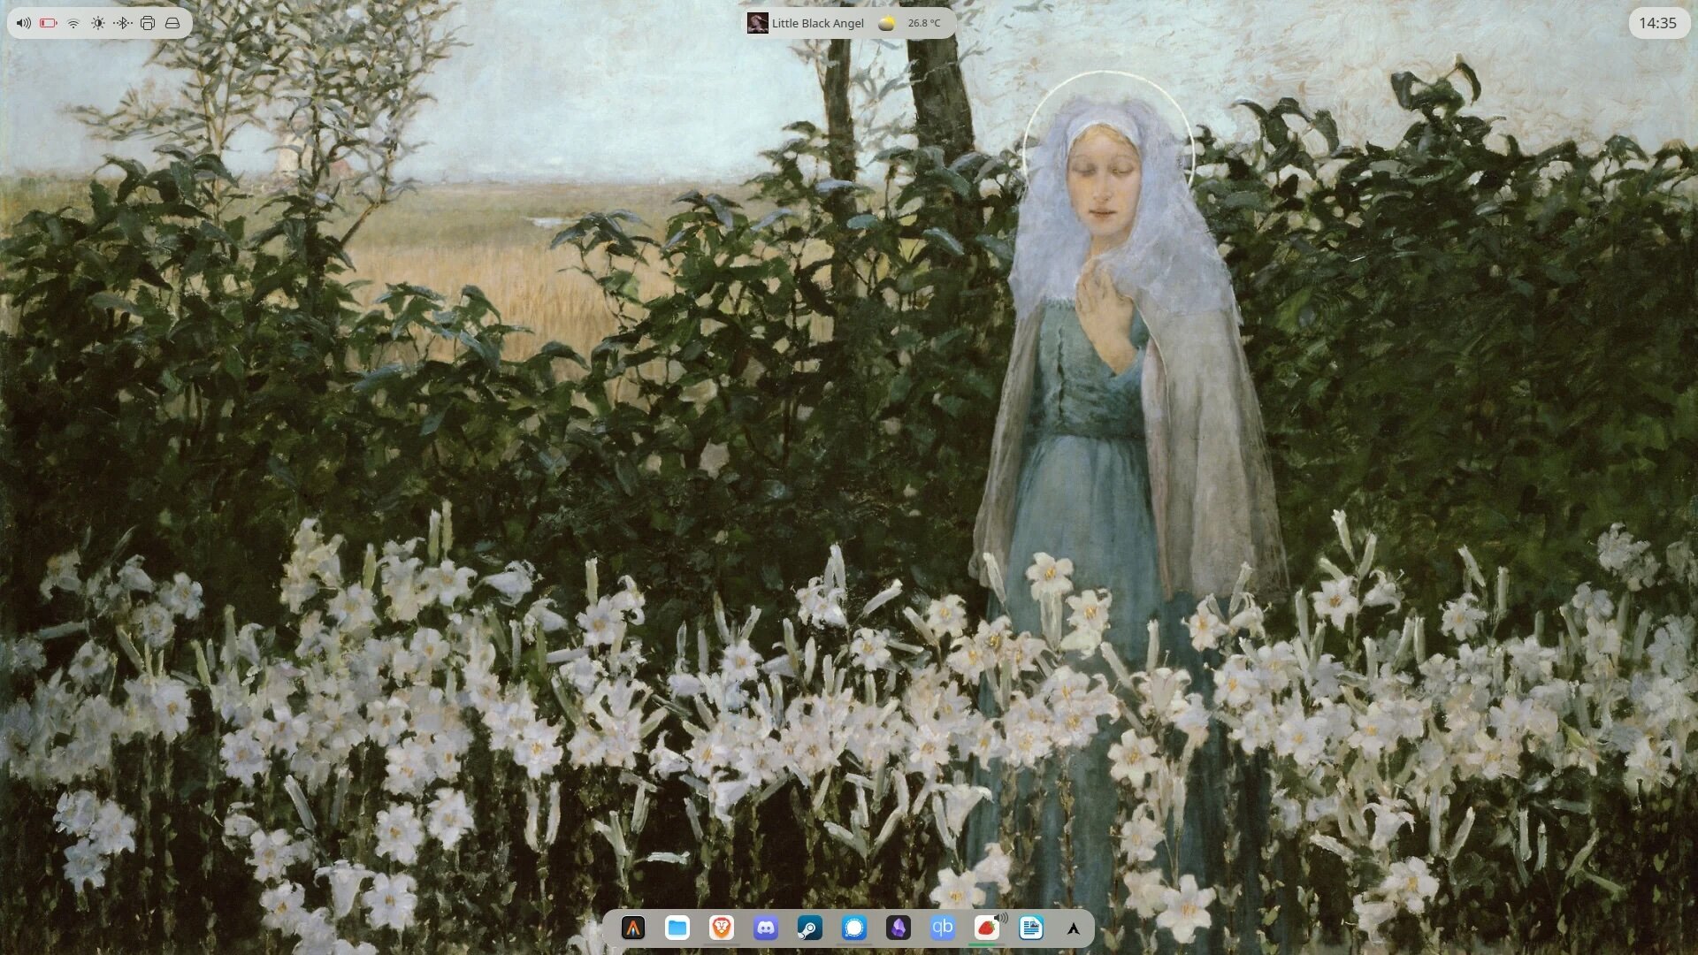Image resolution: width=1698 pixels, height=955 pixels.
Task: Mute the strawberry player's audio indicator badge
Action: pyautogui.click(x=1001, y=918)
